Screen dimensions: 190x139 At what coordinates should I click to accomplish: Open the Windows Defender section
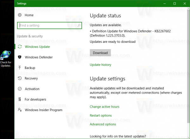(x=39, y=57)
